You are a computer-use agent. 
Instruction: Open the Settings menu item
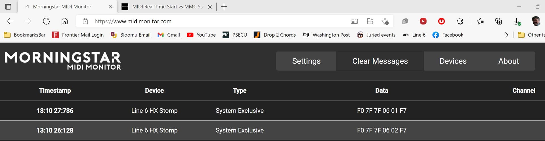306,61
